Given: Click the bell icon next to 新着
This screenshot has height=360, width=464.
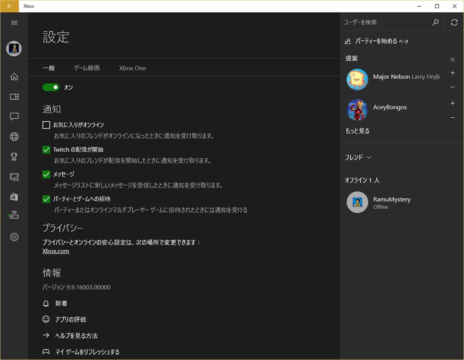Looking at the screenshot, I should 46,303.
